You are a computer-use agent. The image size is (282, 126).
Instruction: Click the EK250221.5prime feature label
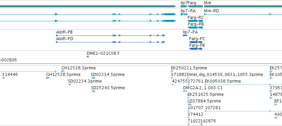(189, 68)
